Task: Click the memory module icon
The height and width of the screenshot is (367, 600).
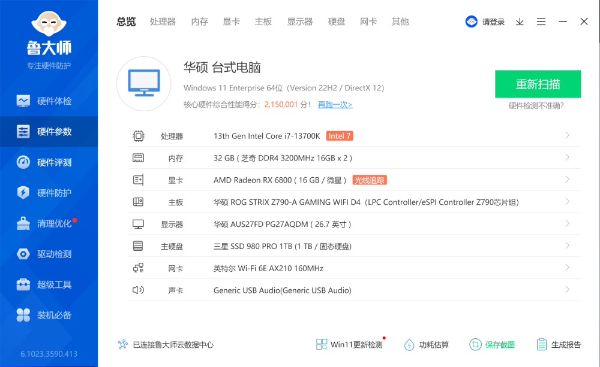Action: click(x=139, y=157)
